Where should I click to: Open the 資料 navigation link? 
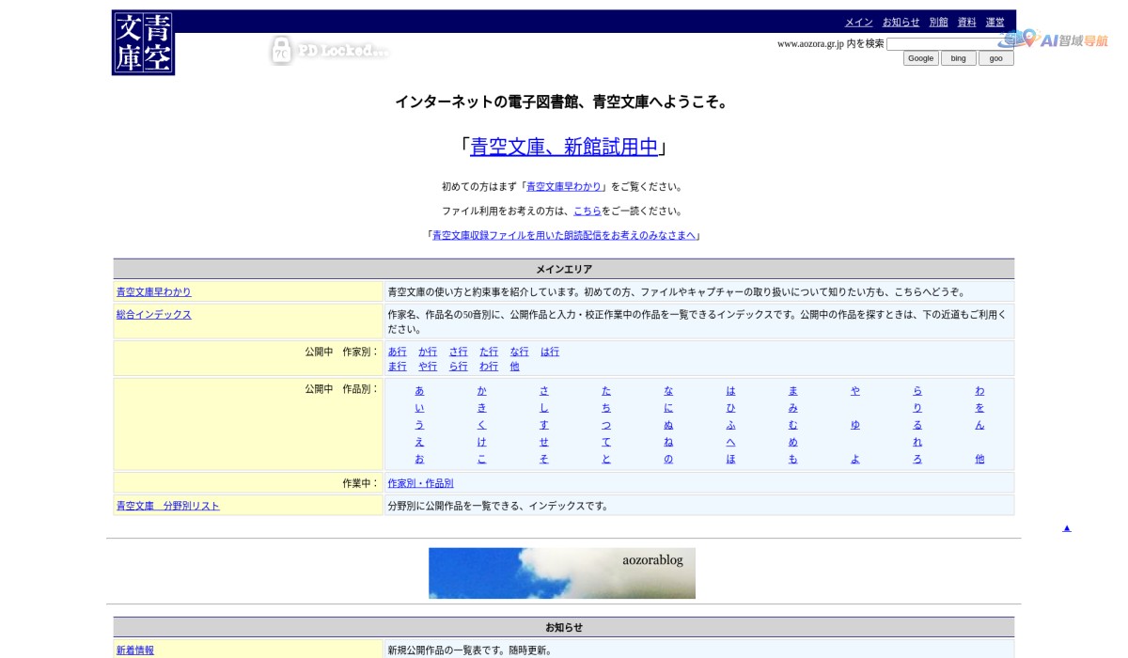coord(966,21)
